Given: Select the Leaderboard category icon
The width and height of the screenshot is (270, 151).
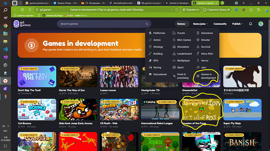Looking at the screenshot, I should click(x=174, y=54).
